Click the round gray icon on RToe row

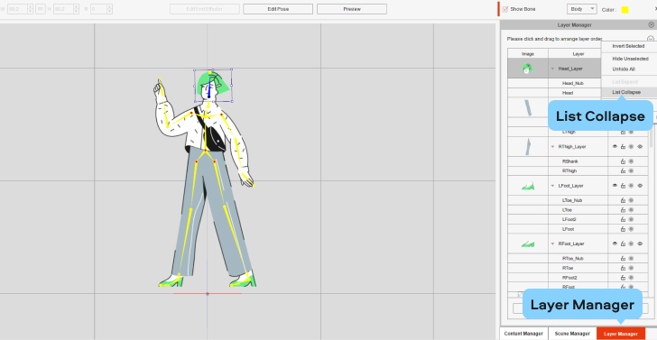(x=631, y=268)
